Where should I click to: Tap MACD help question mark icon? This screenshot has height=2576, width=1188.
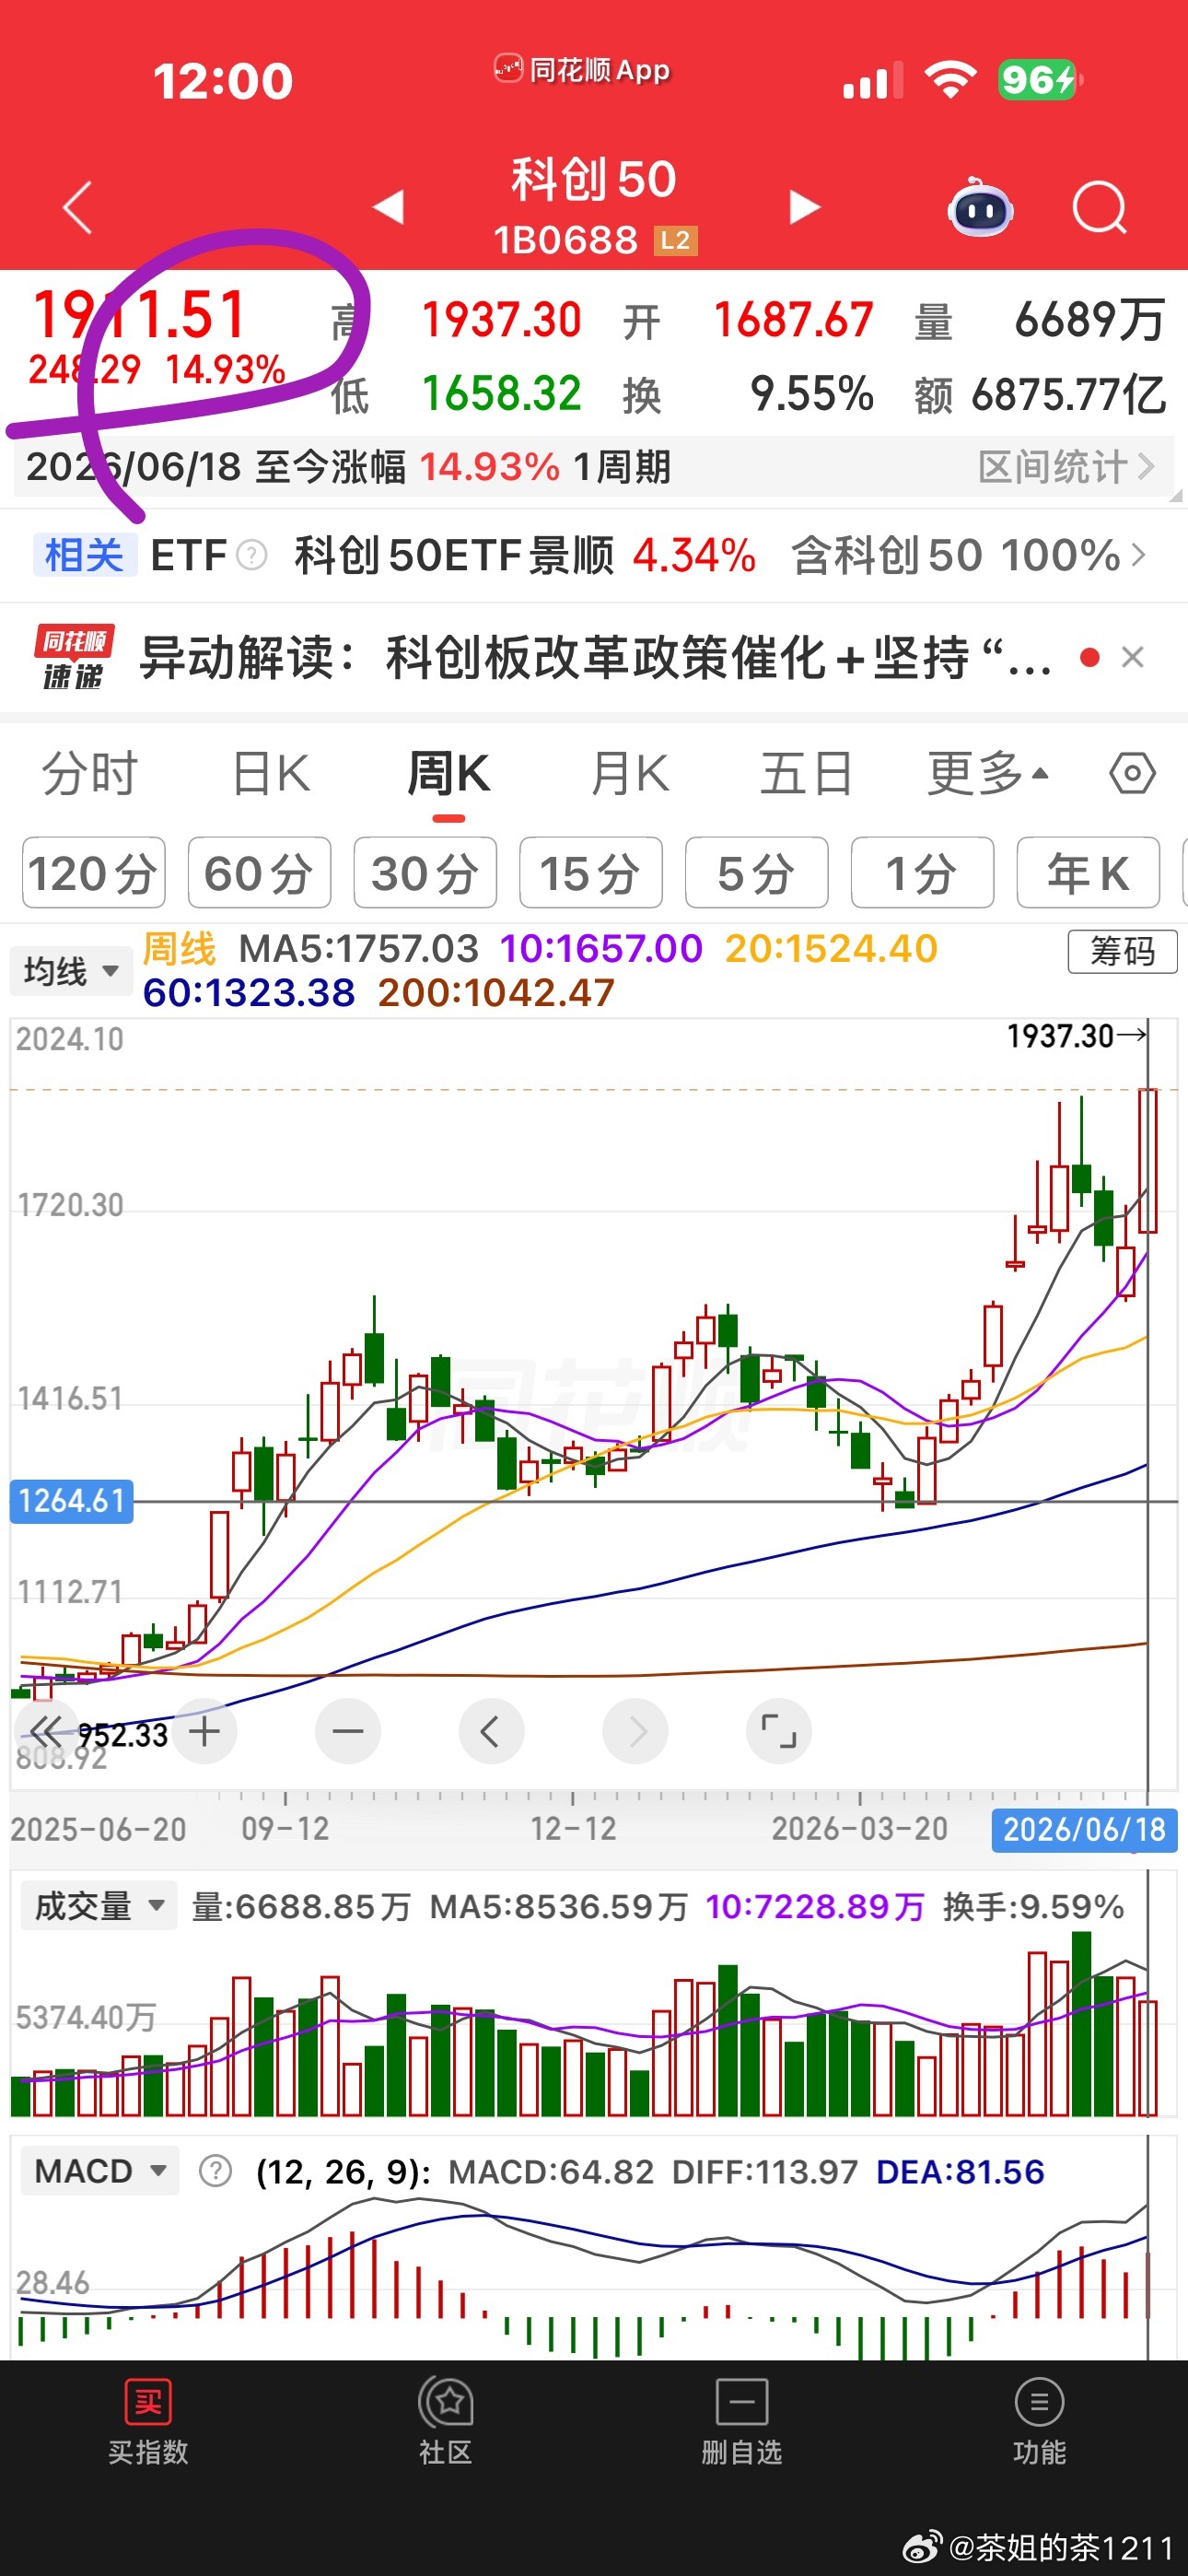pyautogui.click(x=215, y=2171)
